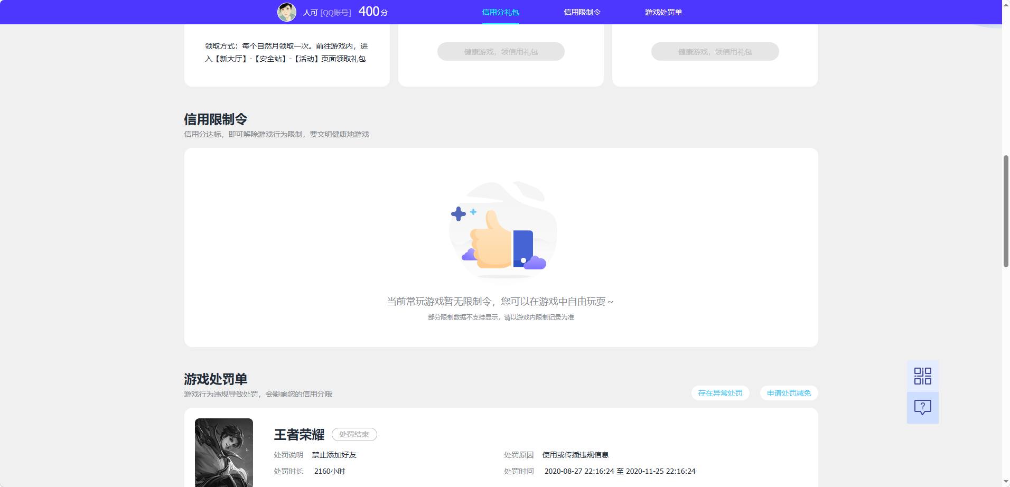The image size is (1010, 487).
Task: Click the 当前常玩游戏暂无限制令 message
Action: tap(500, 302)
